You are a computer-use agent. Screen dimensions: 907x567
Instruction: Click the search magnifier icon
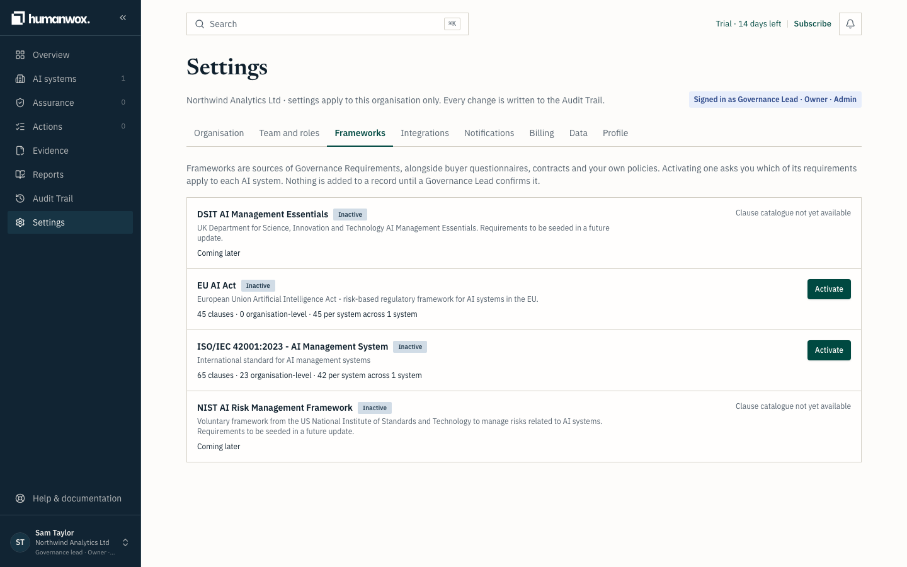200,24
